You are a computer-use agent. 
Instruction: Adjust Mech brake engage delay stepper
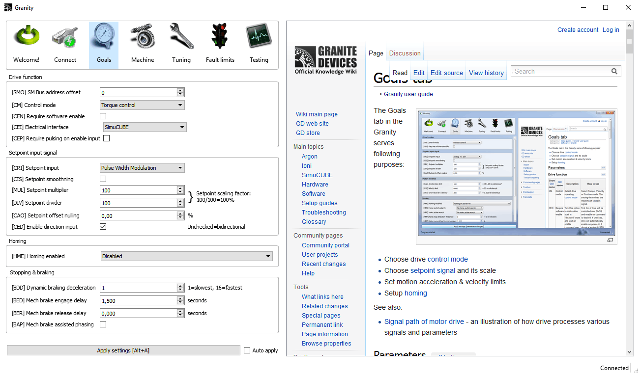coord(180,300)
